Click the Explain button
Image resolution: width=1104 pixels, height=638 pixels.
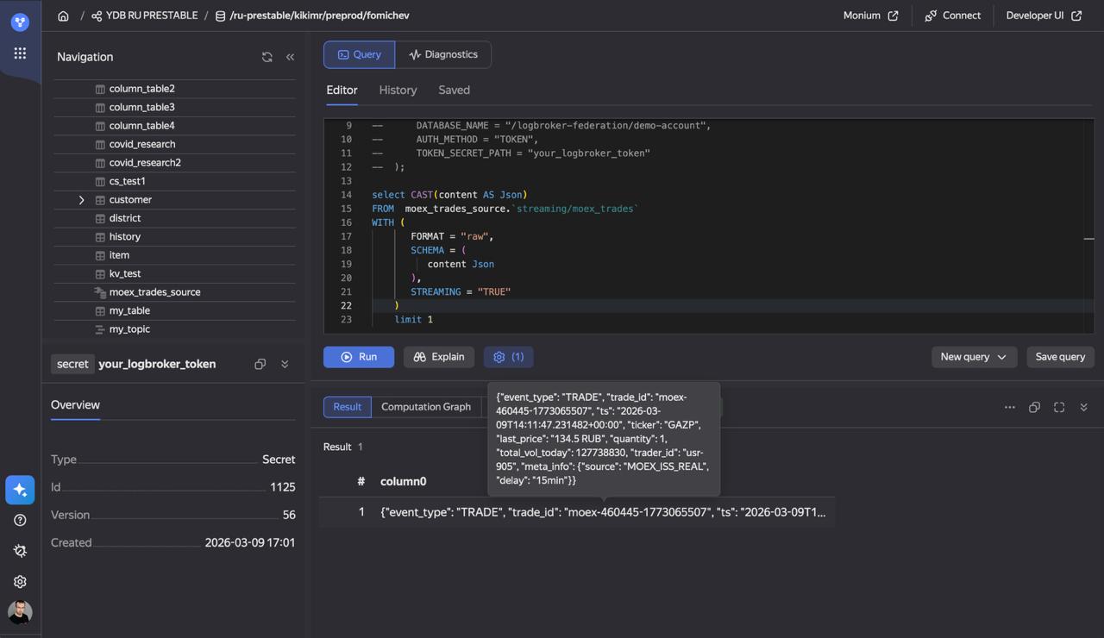(439, 357)
